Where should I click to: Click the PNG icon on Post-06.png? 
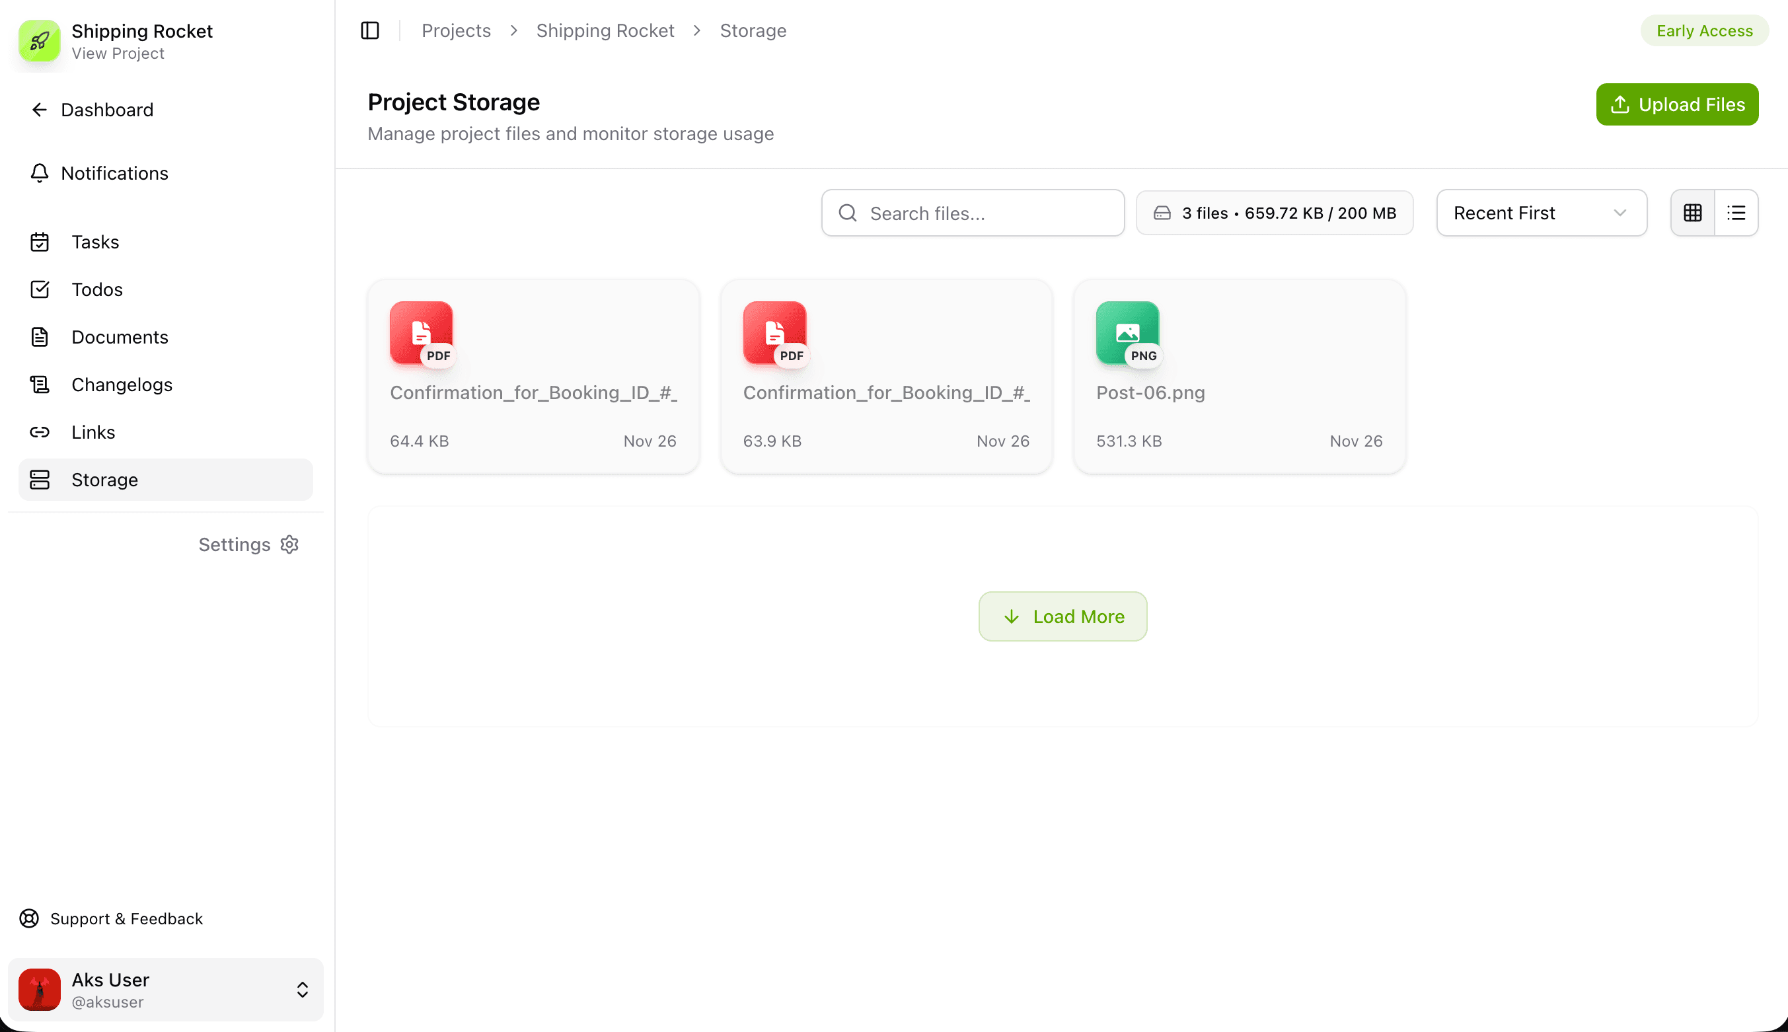tap(1127, 332)
